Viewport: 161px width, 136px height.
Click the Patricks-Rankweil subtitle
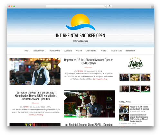(80, 41)
